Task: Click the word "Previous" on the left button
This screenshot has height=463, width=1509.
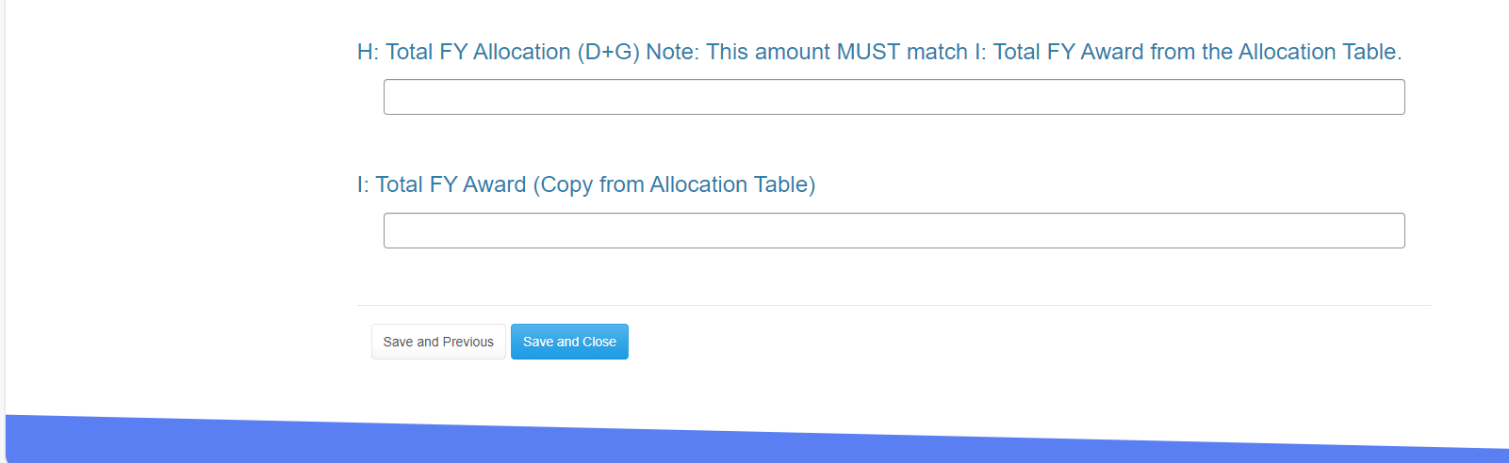Action: [468, 342]
